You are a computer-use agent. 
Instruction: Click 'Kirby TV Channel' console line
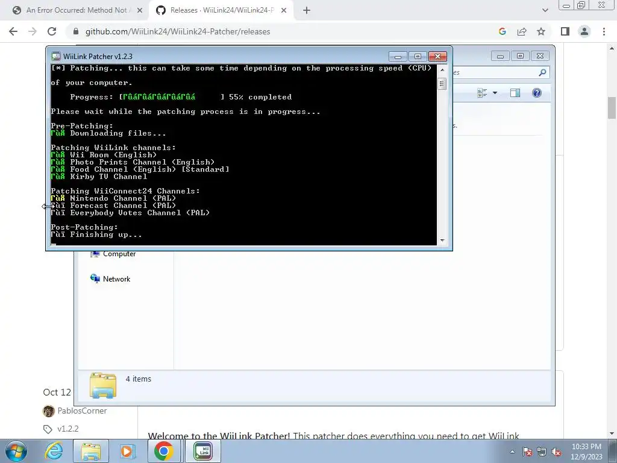click(x=108, y=177)
